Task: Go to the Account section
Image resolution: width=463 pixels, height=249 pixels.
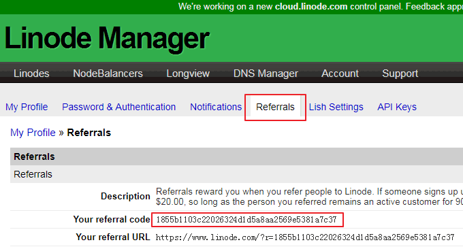Action: [x=340, y=73]
